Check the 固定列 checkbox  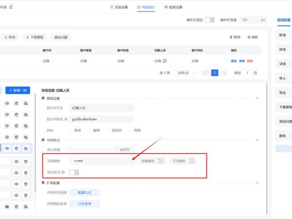[x=108, y=130]
